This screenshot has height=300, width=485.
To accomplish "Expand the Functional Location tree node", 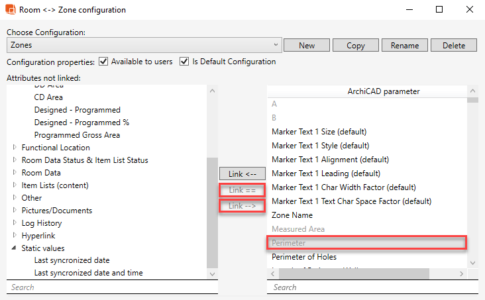I will (x=15, y=148).
